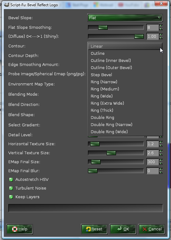Click the Vertical Texture Size slider handle
Image resolution: width=171 pixels, height=240 pixels.
click(111, 153)
